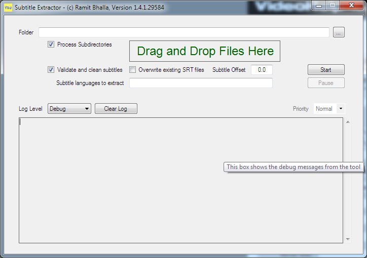Toggle Process Subdirectories checkbox
The height and width of the screenshot is (258, 367).
51,45
